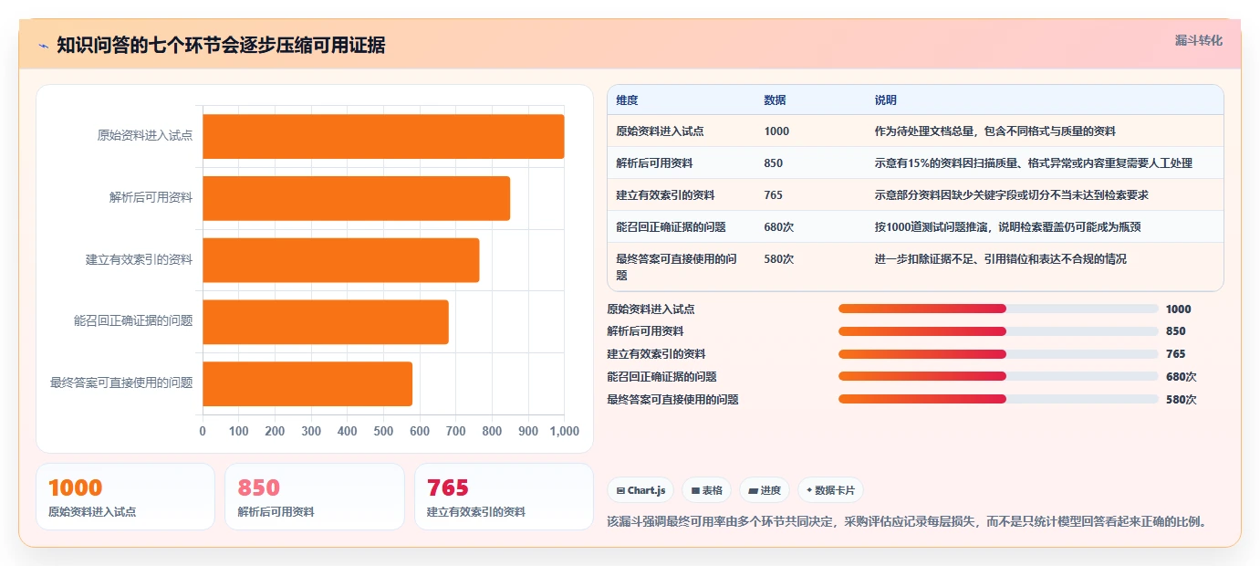1260x566 pixels.
Task: Click progress bar of 建立有效索引的资料
Action: [x=998, y=354]
